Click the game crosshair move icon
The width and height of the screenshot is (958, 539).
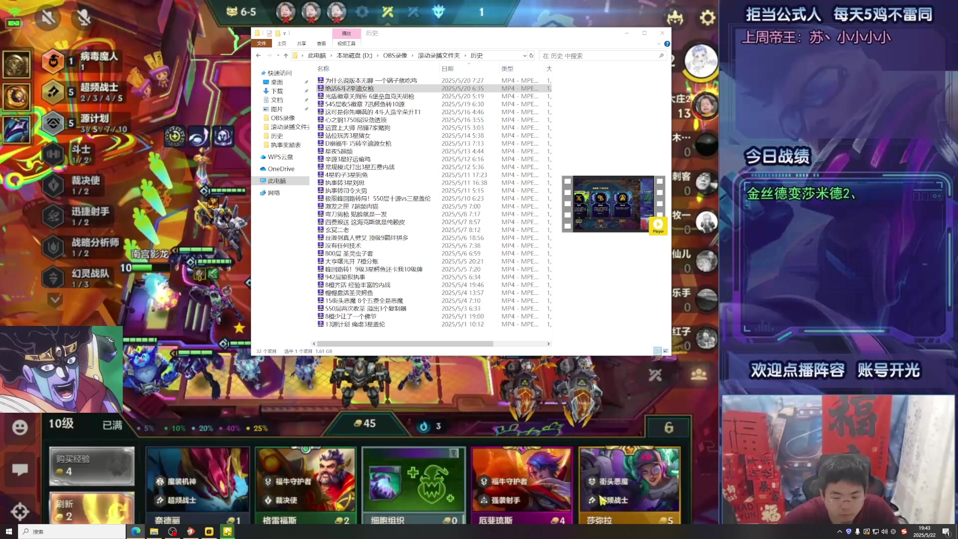pos(20,511)
